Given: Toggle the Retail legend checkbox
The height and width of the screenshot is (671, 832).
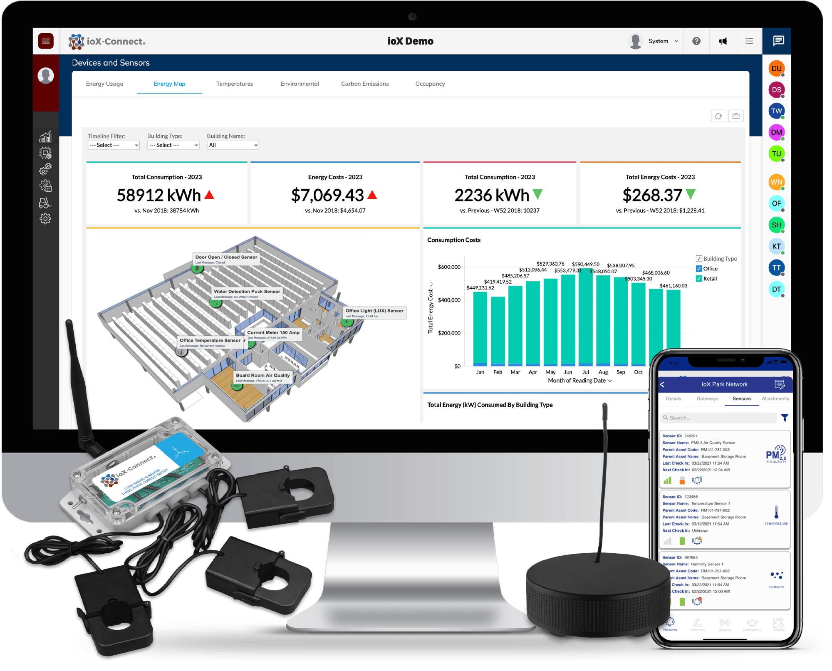Looking at the screenshot, I should pos(699,279).
